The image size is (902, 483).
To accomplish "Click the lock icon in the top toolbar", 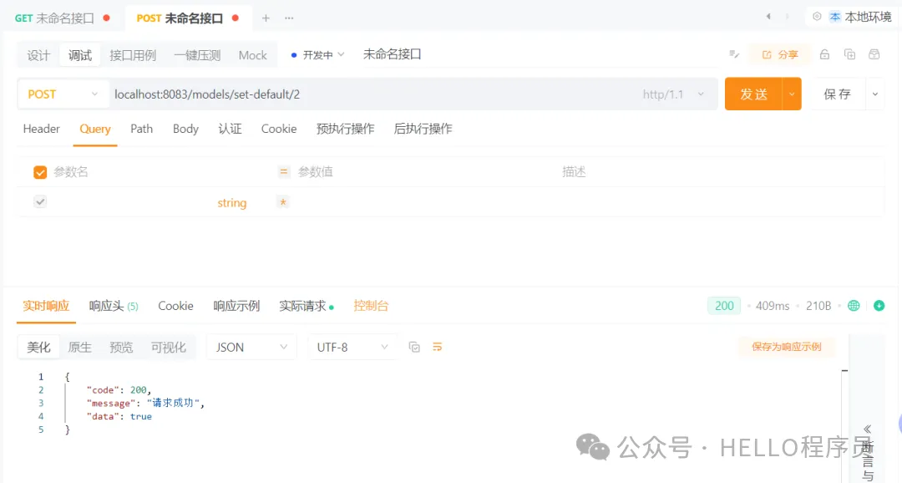I will click(824, 53).
